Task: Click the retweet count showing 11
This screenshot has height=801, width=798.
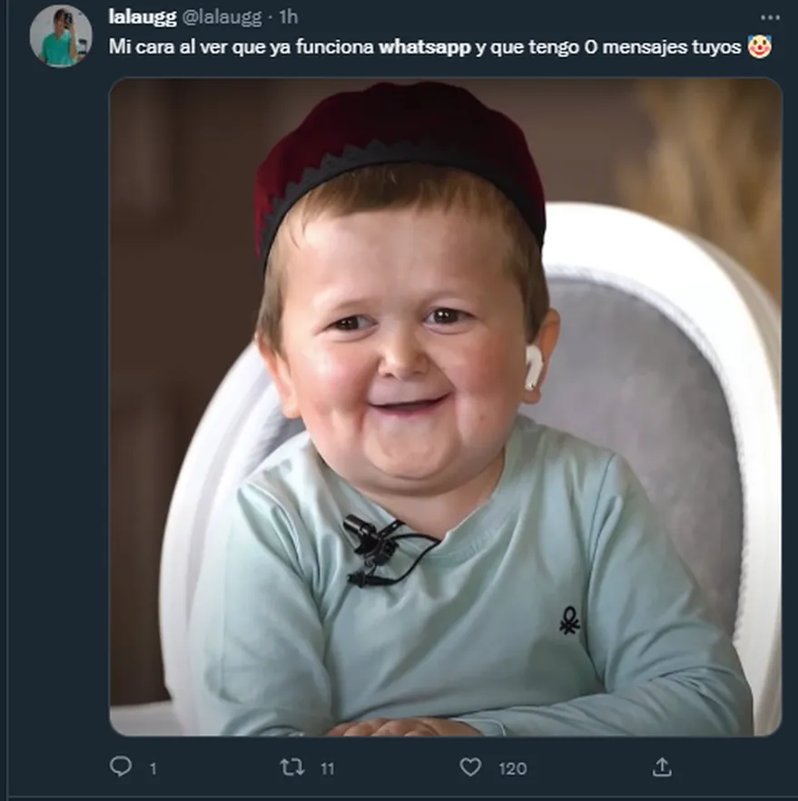Action: [x=328, y=768]
